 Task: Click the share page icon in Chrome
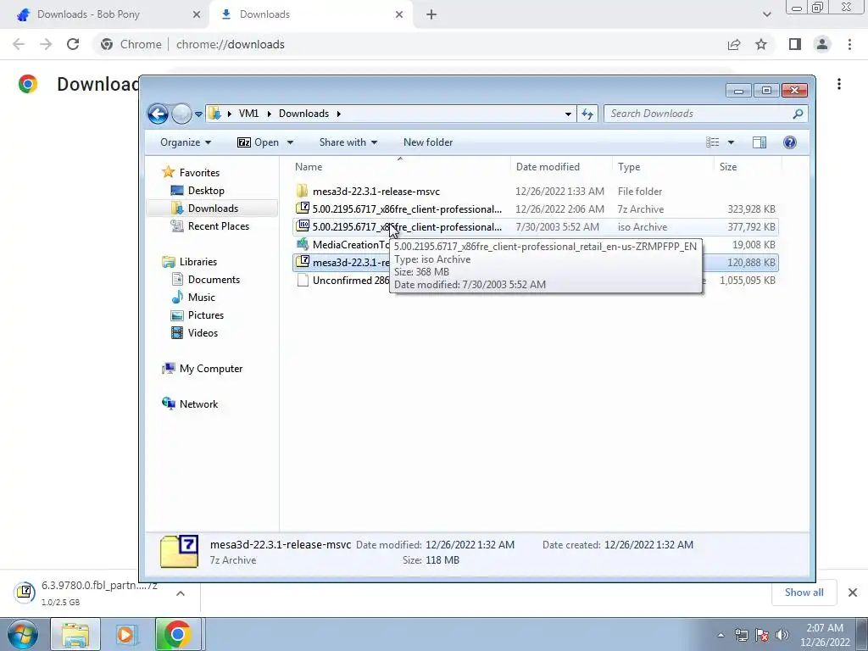click(x=734, y=44)
